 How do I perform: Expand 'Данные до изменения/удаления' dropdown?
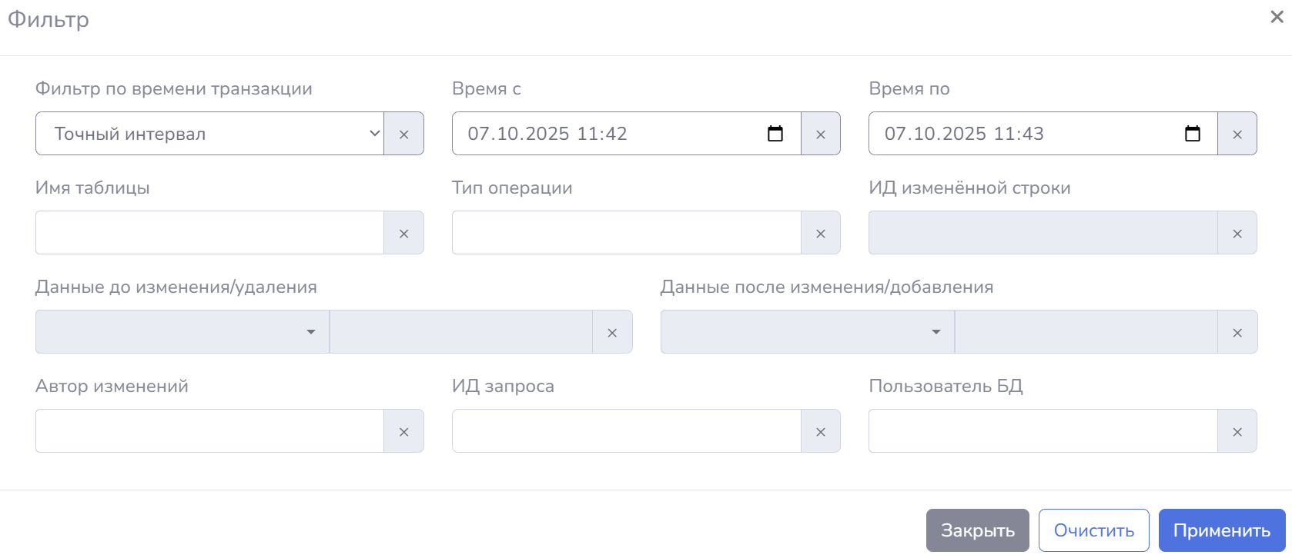click(x=182, y=332)
